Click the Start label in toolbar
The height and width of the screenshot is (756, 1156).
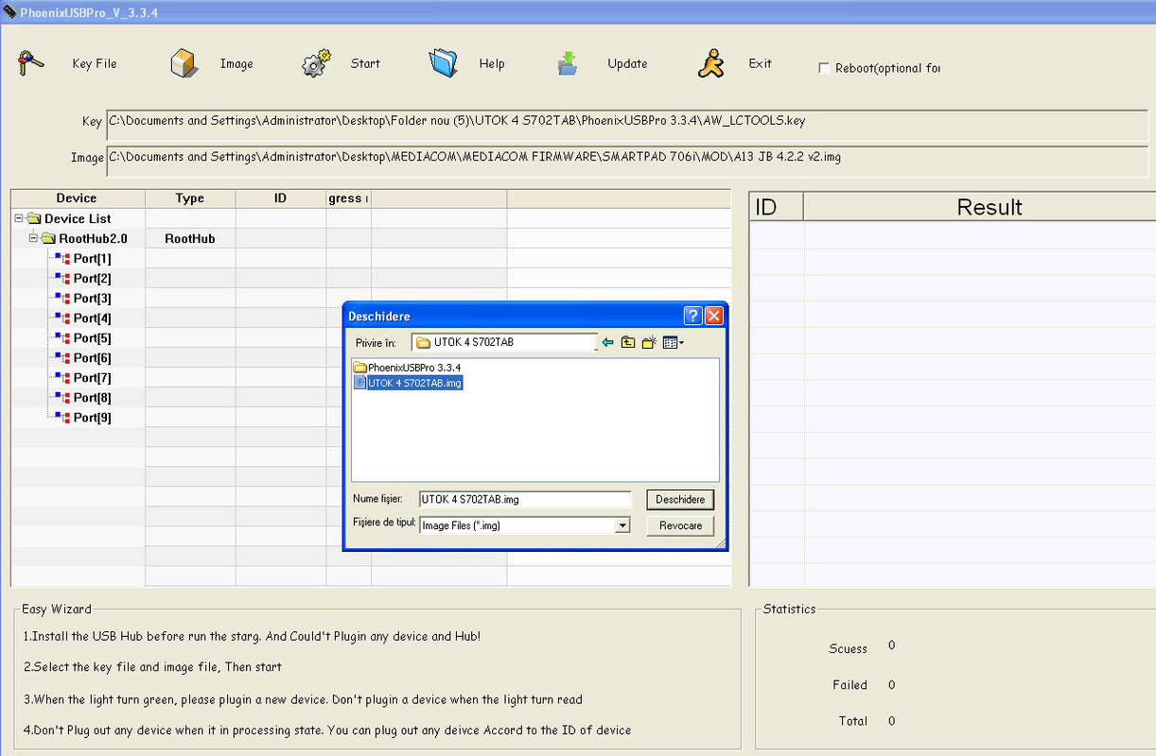pos(365,63)
